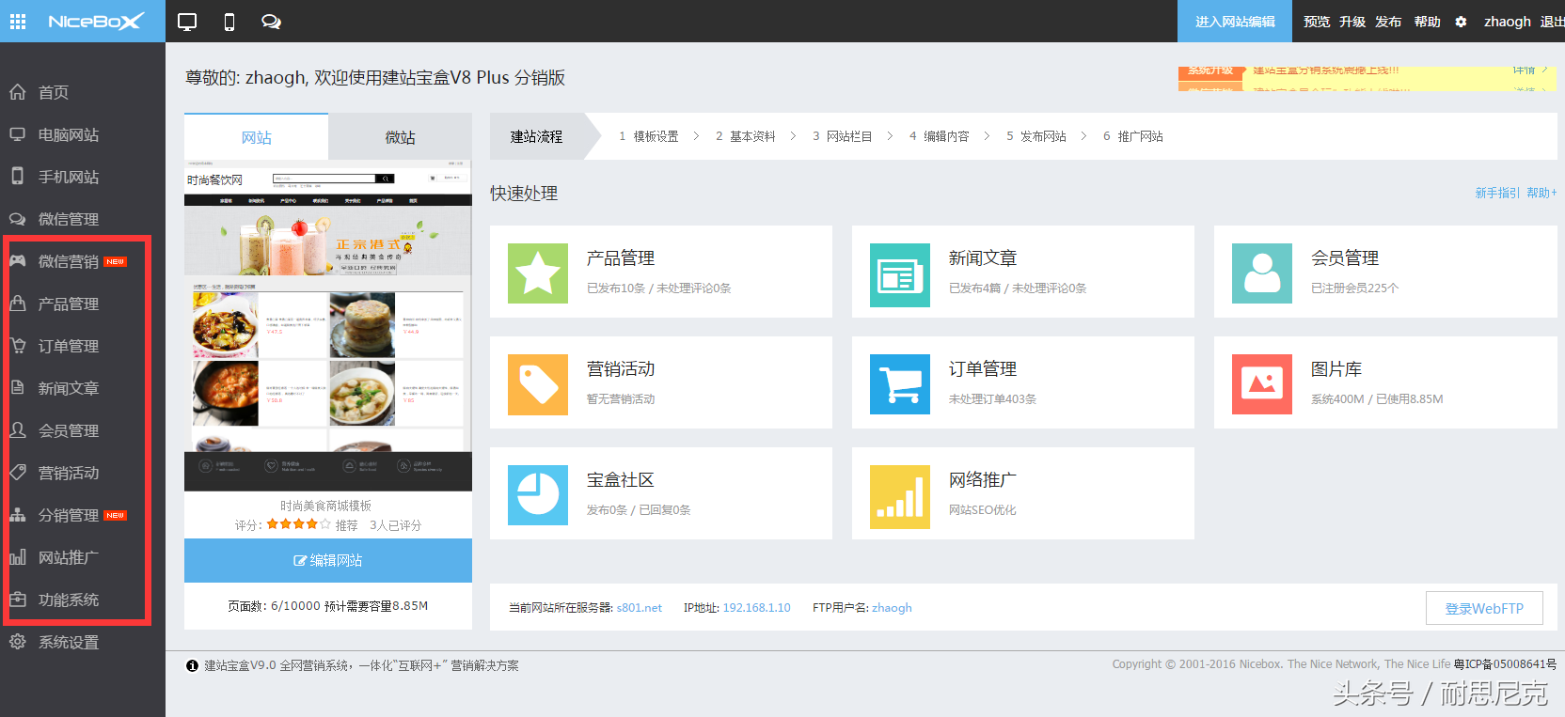The width and height of the screenshot is (1565, 717).
Task: Click the 网站SEO优化 text
Action: [983, 510]
